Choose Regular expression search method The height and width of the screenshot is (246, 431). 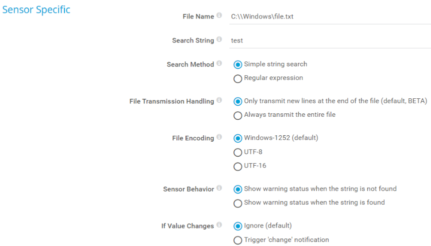(238, 78)
